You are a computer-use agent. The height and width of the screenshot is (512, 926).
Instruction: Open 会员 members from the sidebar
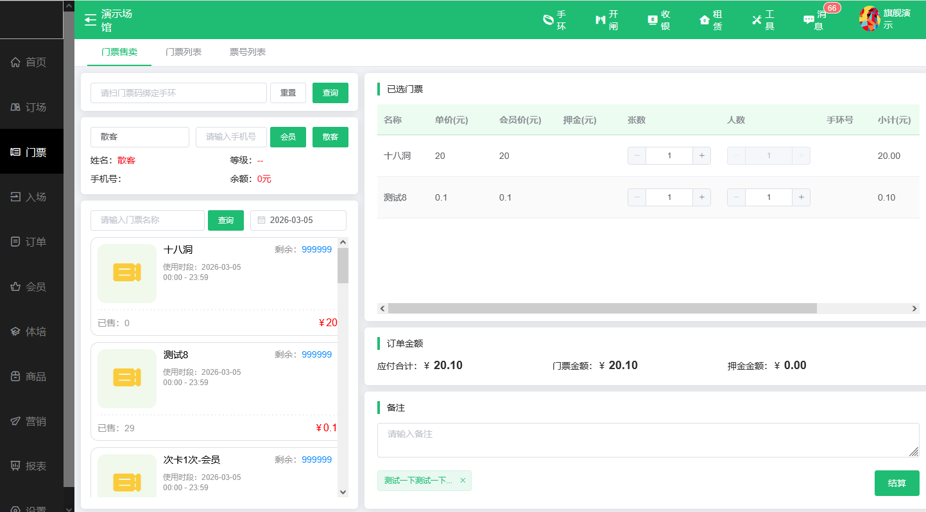pyautogui.click(x=31, y=286)
